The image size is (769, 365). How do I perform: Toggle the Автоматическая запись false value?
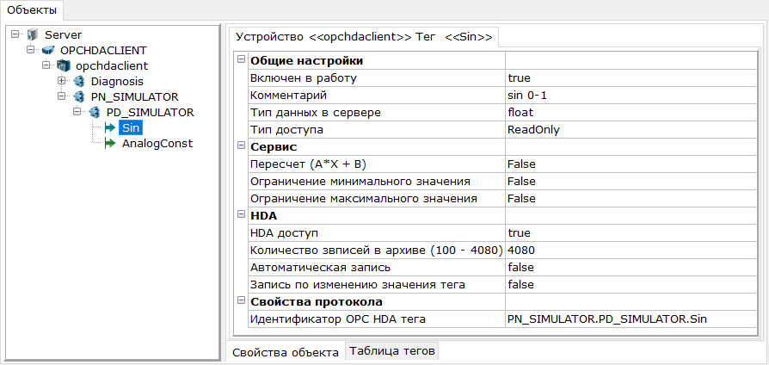(x=631, y=268)
